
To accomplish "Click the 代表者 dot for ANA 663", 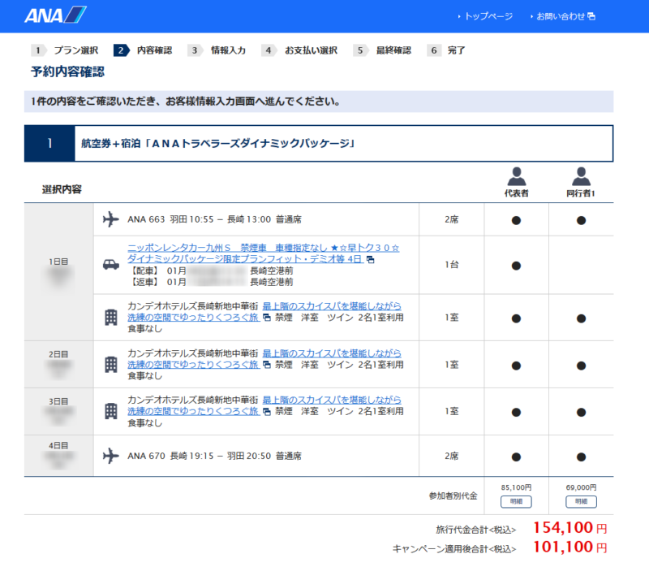I will point(516,220).
